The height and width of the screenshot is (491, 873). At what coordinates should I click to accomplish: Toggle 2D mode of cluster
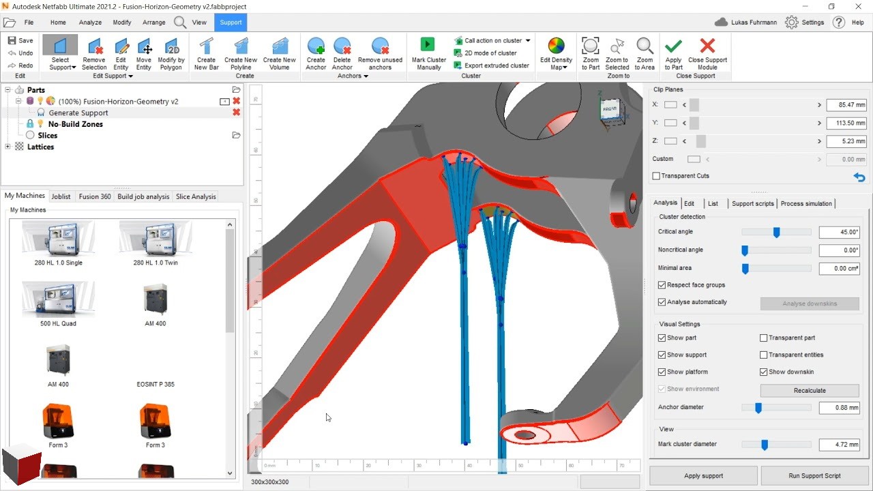(x=485, y=53)
